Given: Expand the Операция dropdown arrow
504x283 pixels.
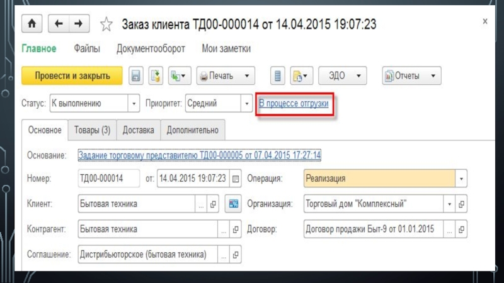Looking at the screenshot, I should [461, 179].
